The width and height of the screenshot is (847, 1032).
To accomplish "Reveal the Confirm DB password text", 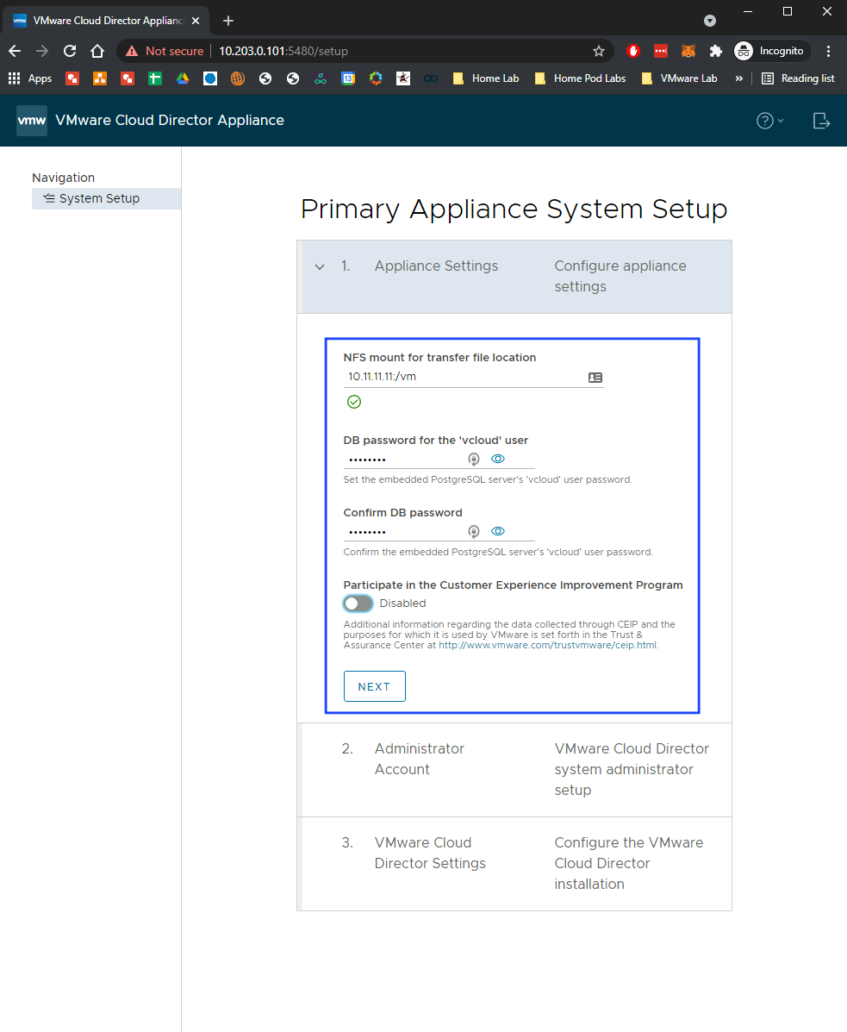I will [498, 532].
